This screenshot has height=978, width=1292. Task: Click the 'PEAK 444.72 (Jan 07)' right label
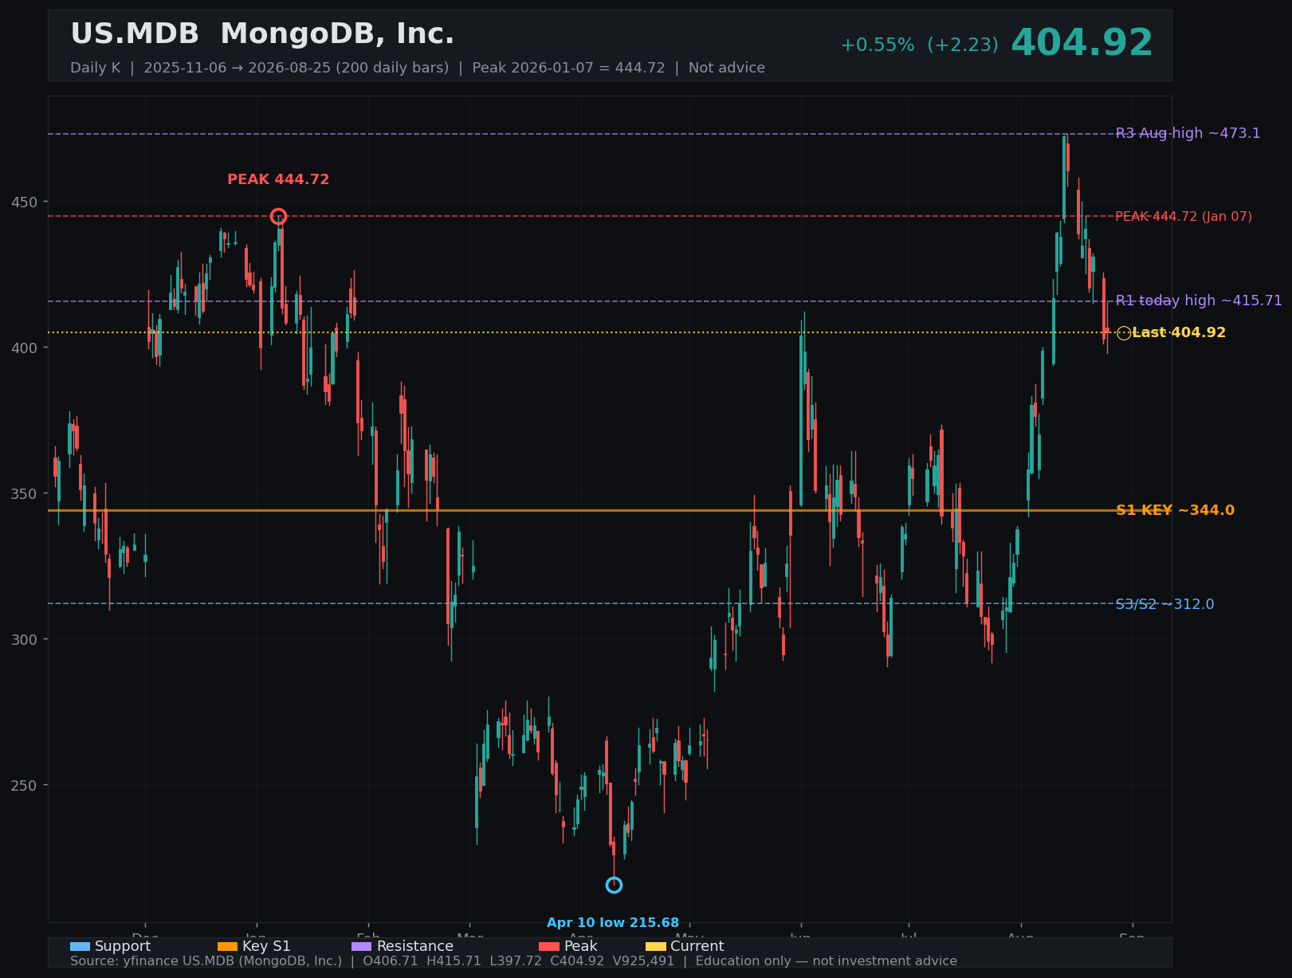click(x=1183, y=217)
